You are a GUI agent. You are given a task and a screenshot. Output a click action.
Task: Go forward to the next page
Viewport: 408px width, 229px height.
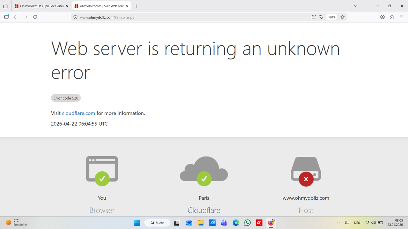(x=25, y=17)
